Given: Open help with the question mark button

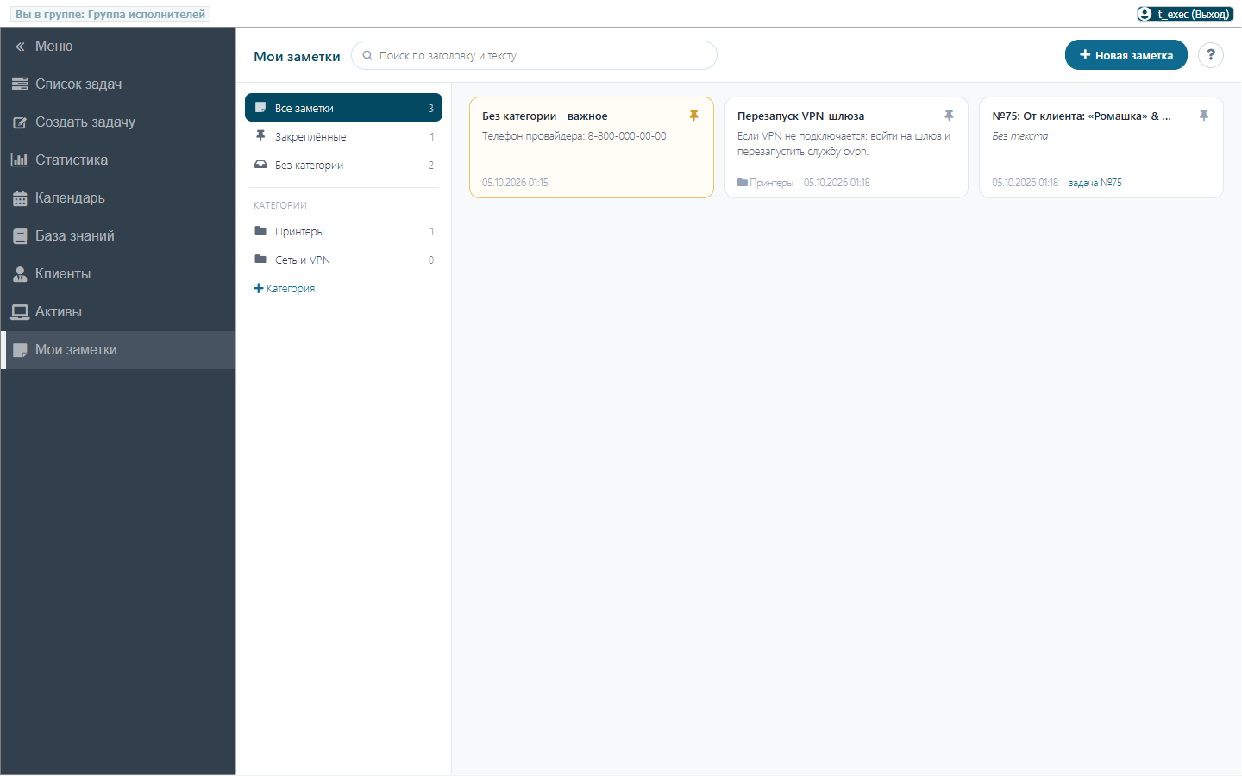Looking at the screenshot, I should click(1211, 55).
